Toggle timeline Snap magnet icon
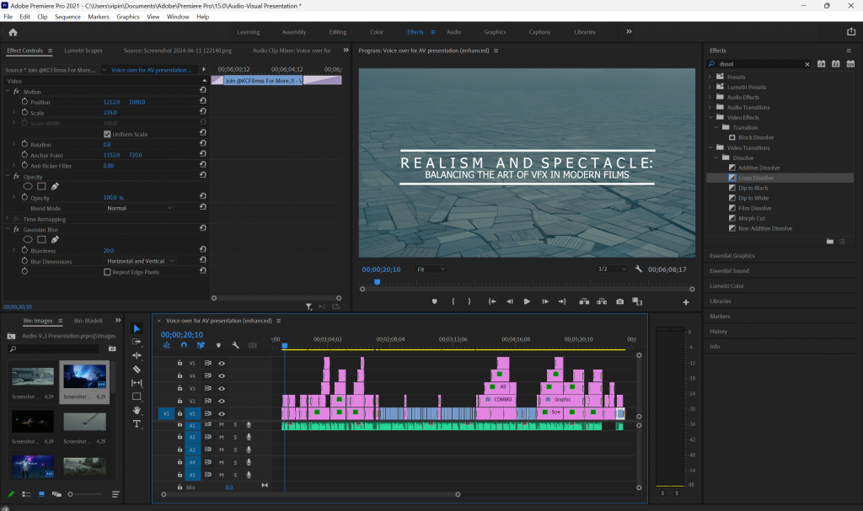 (184, 345)
